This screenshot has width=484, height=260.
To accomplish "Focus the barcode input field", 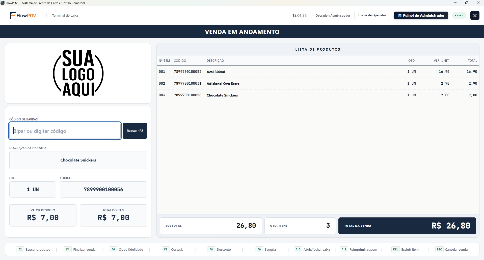I will click(65, 131).
